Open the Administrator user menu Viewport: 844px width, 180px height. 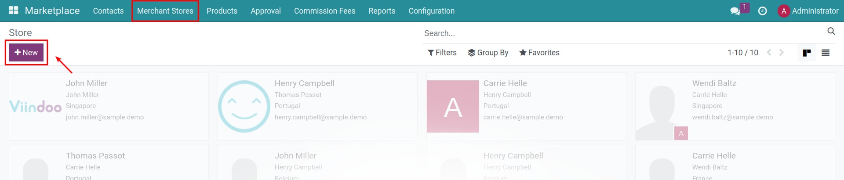click(x=808, y=11)
